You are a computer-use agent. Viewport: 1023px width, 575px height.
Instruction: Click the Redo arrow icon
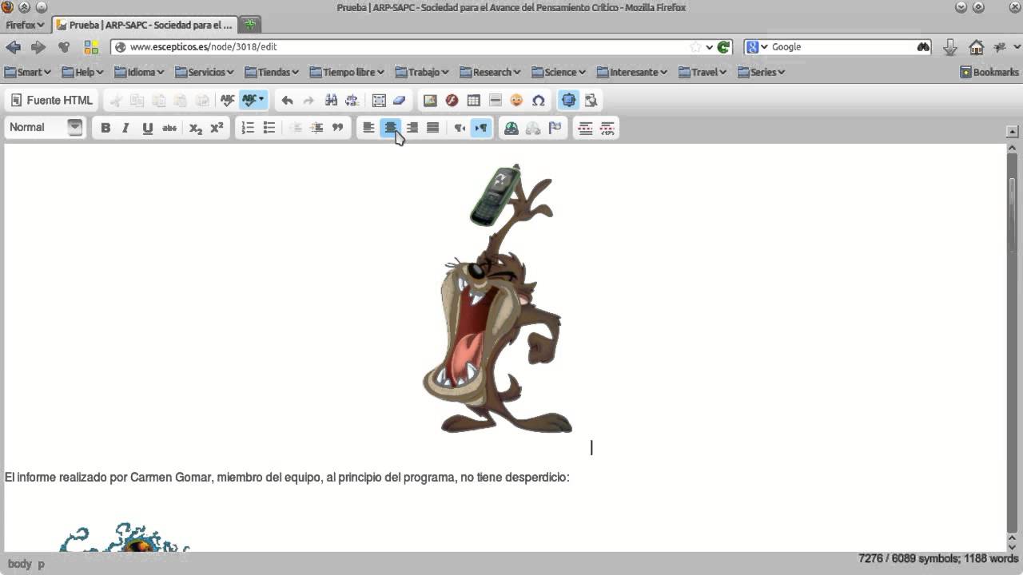[308, 101]
